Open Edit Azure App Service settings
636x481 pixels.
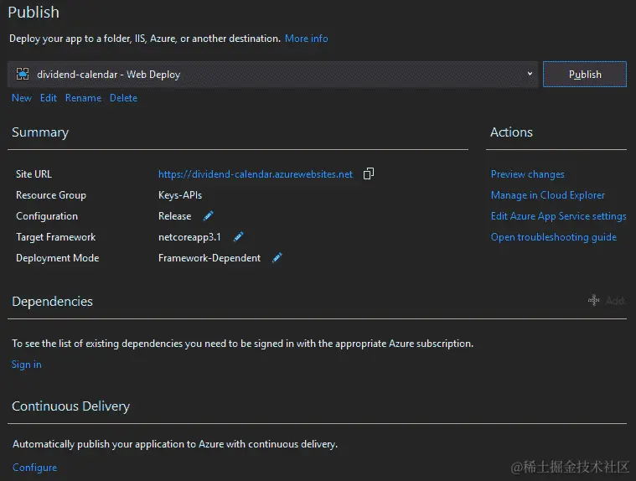point(558,216)
